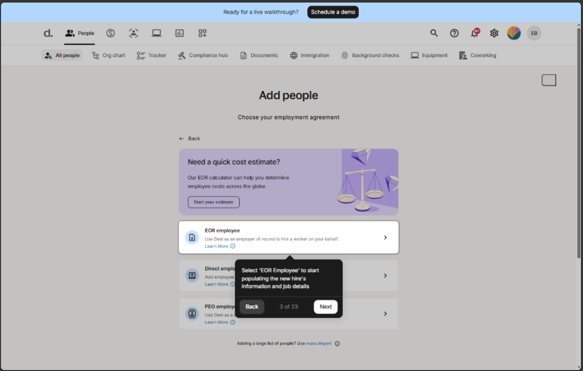583x371 pixels.
Task: Switch to the Org chart tab
Action: click(109, 55)
